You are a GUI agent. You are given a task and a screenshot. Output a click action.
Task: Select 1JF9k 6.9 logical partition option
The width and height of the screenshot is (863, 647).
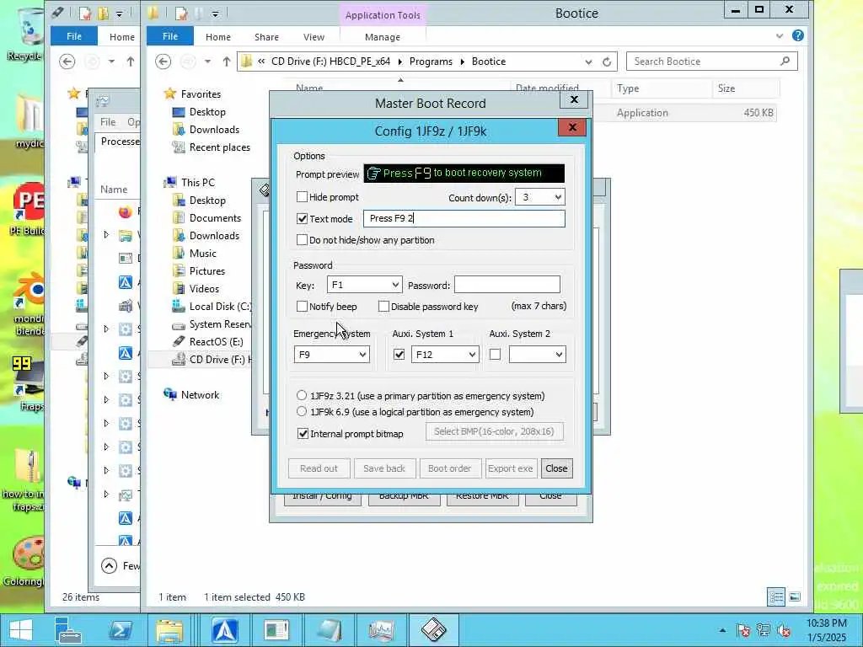(301, 411)
